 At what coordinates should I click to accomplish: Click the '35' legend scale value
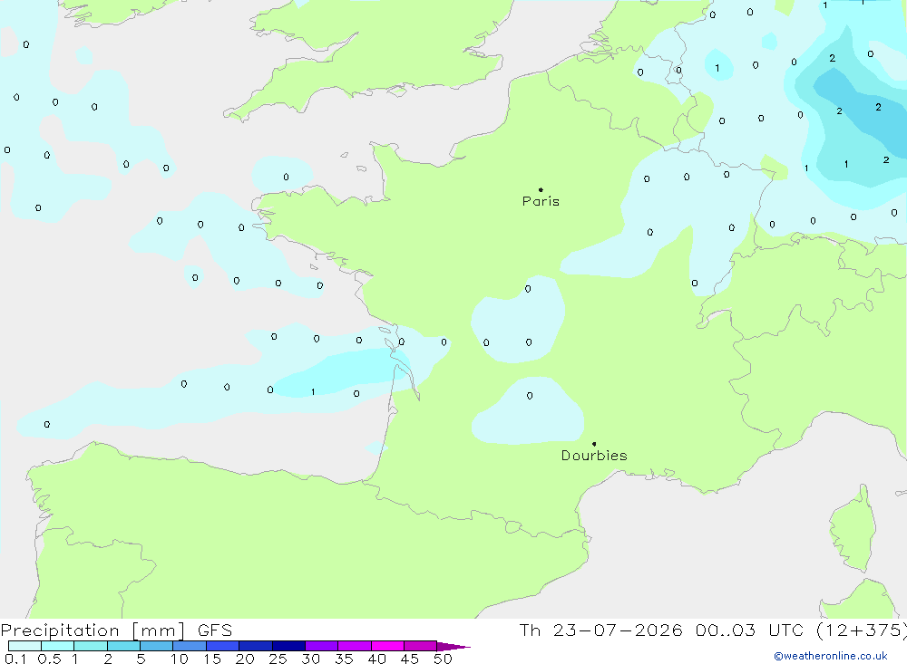(344, 659)
